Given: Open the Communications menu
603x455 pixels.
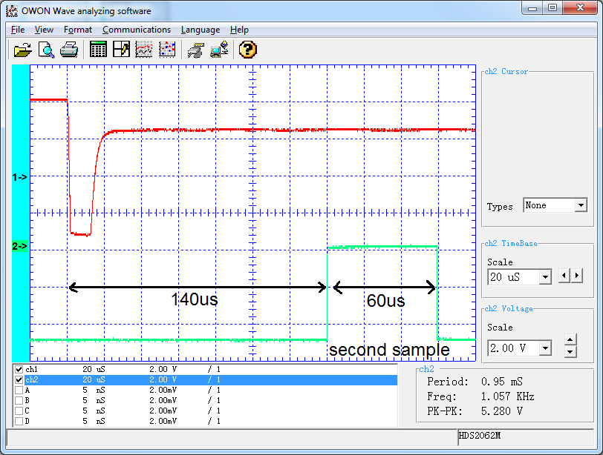Looking at the screenshot, I should pos(137,30).
